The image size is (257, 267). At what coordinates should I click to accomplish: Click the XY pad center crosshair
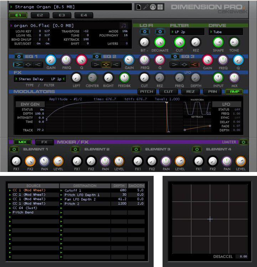click(x=210, y=219)
